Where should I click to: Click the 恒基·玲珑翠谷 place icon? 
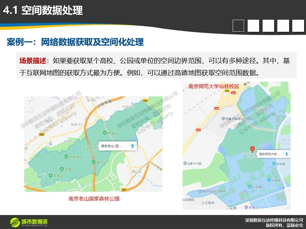pos(223,118)
